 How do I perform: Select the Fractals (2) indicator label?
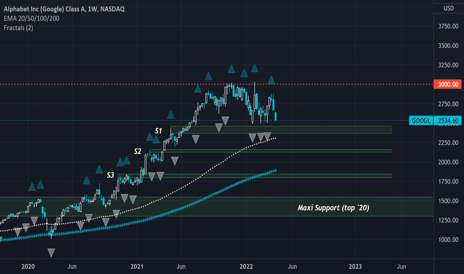tap(18, 28)
